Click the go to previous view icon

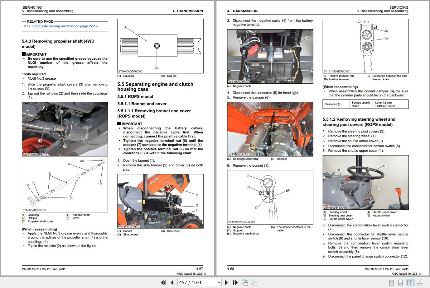click(245, 282)
